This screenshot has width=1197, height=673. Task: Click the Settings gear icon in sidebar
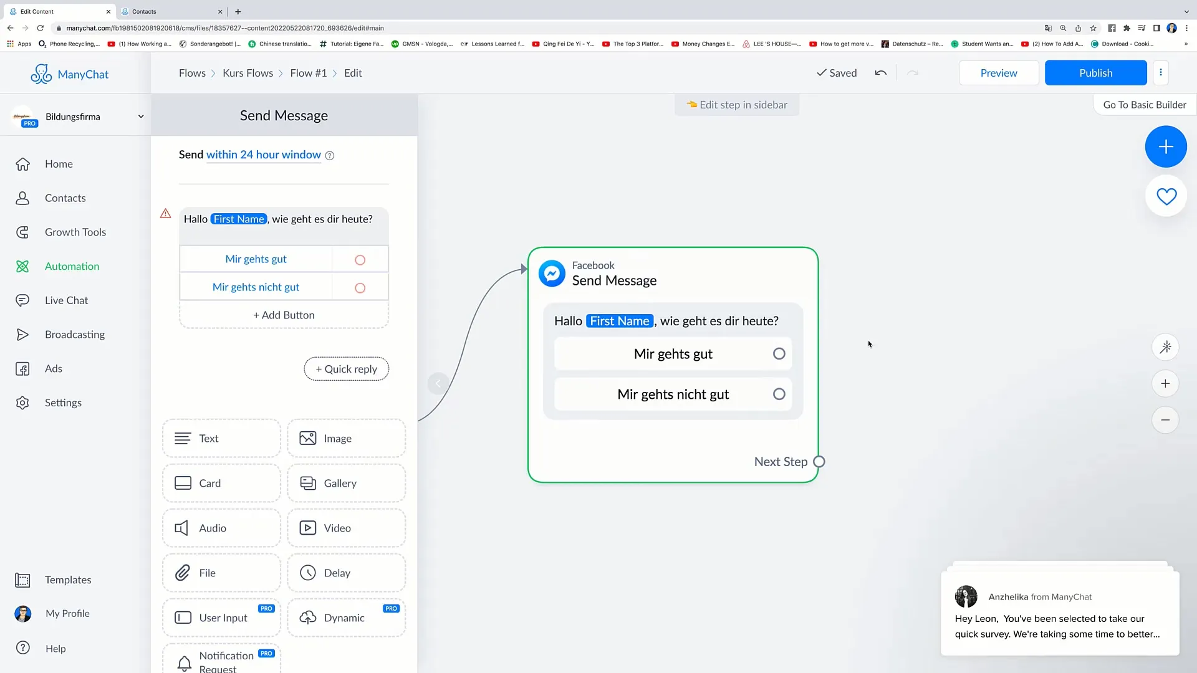pyautogui.click(x=22, y=403)
